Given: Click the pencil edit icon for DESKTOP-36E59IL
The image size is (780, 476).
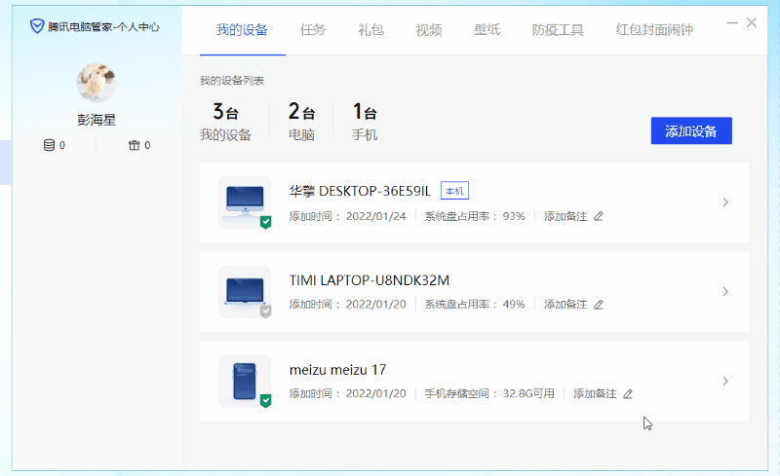Looking at the screenshot, I should pyautogui.click(x=599, y=216).
